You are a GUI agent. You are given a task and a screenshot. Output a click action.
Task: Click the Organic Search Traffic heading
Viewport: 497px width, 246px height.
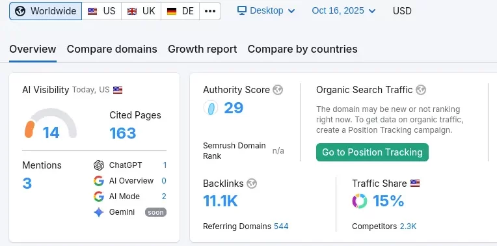tap(364, 90)
